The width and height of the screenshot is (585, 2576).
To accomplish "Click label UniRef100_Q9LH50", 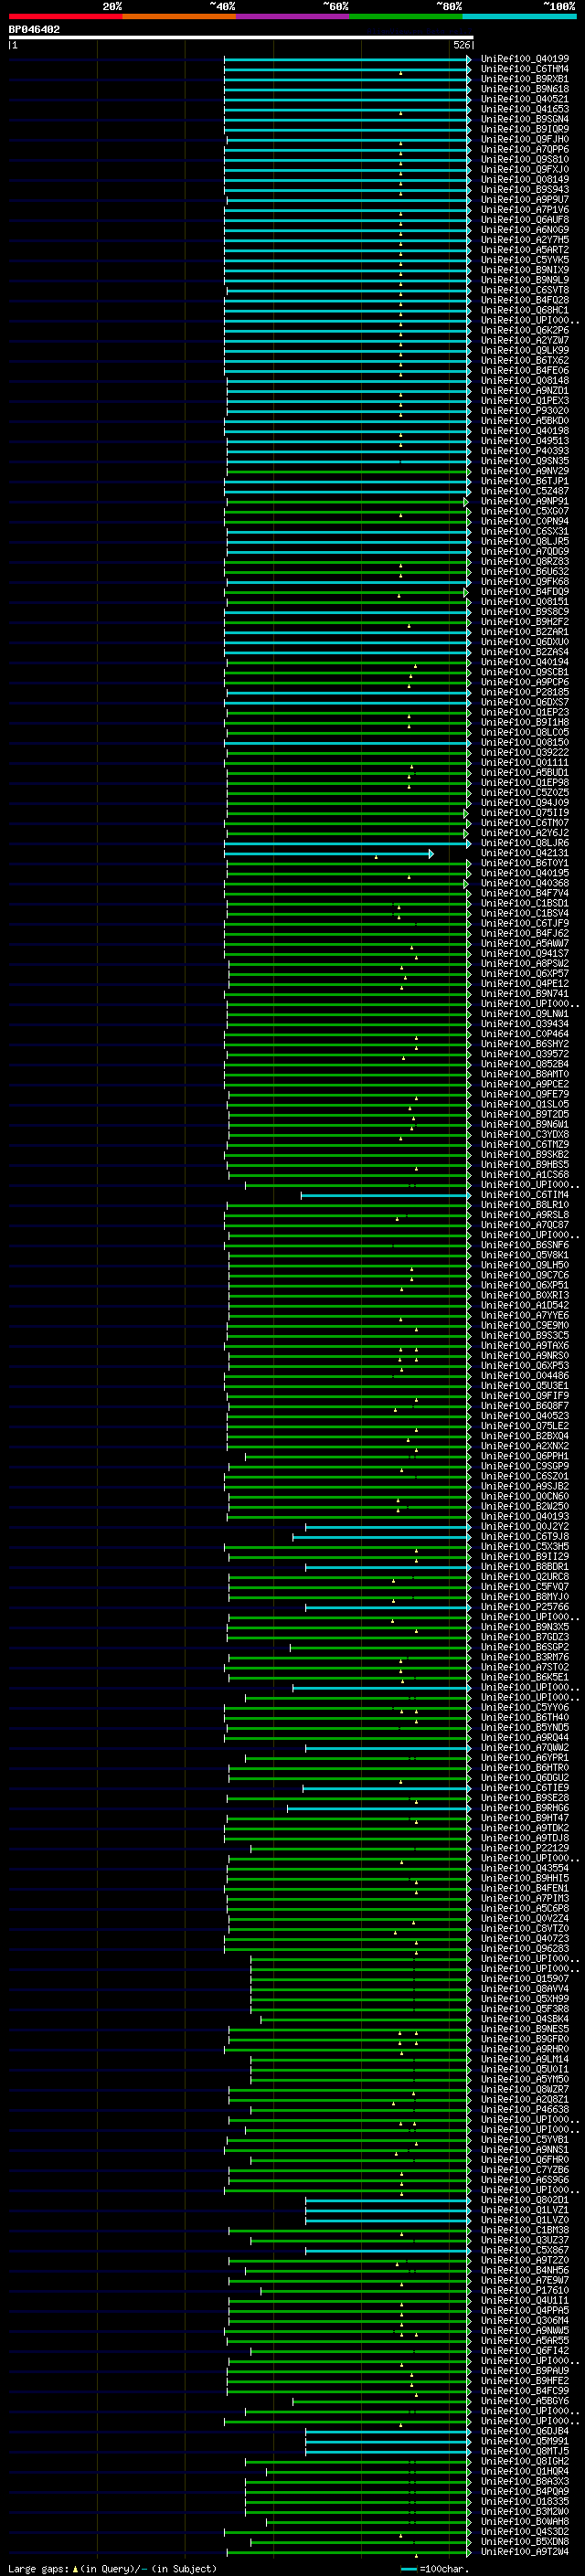I will click(525, 1265).
